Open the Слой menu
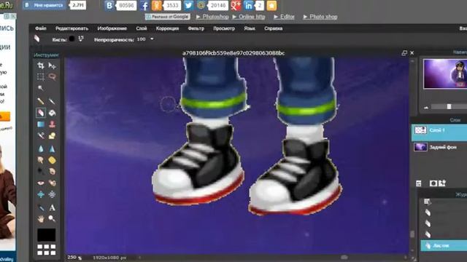467x262 pixels. point(142,28)
